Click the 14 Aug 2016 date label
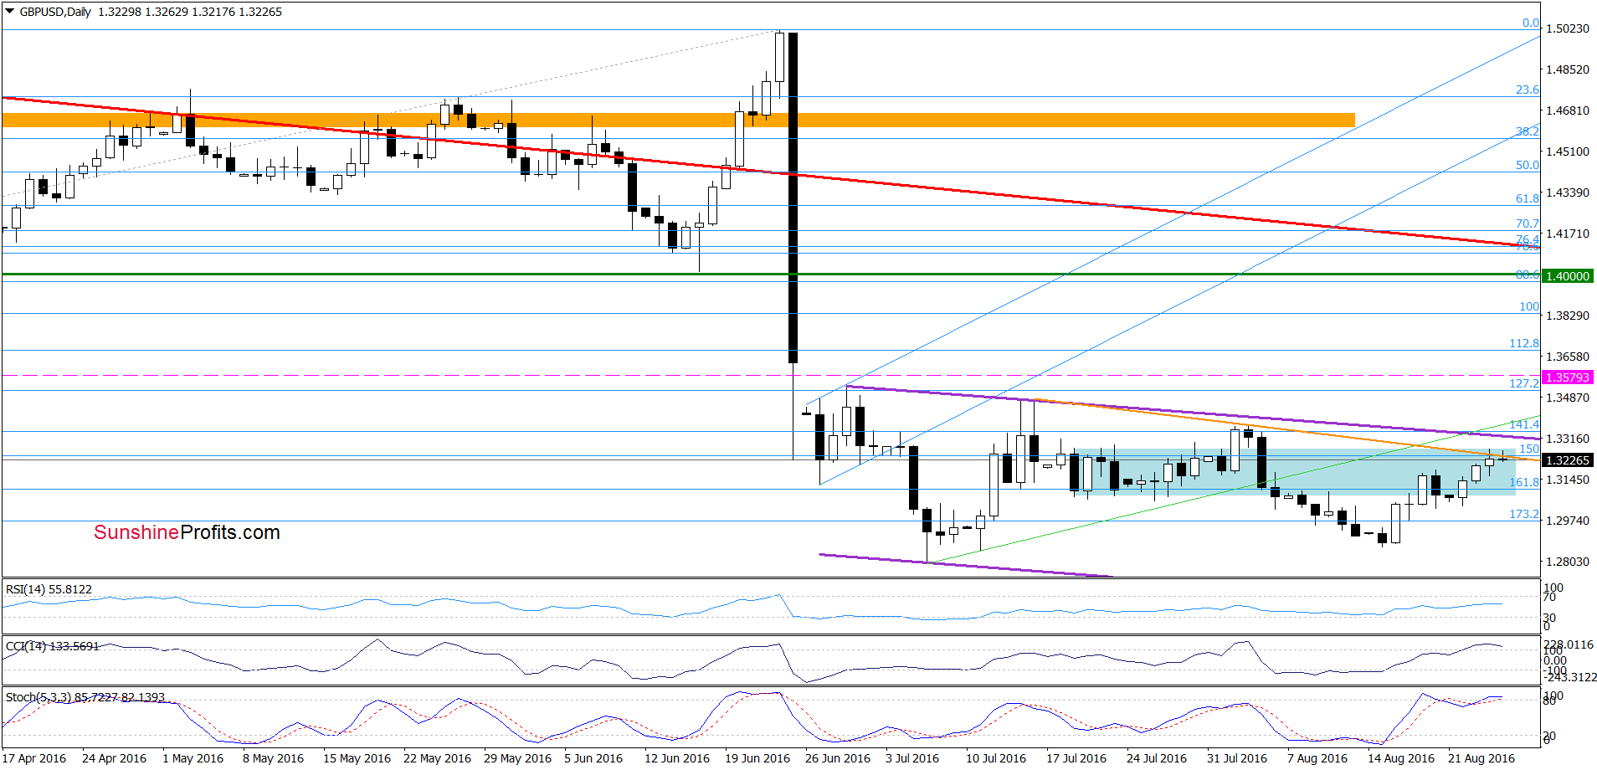The width and height of the screenshot is (1597, 770). click(x=1401, y=758)
